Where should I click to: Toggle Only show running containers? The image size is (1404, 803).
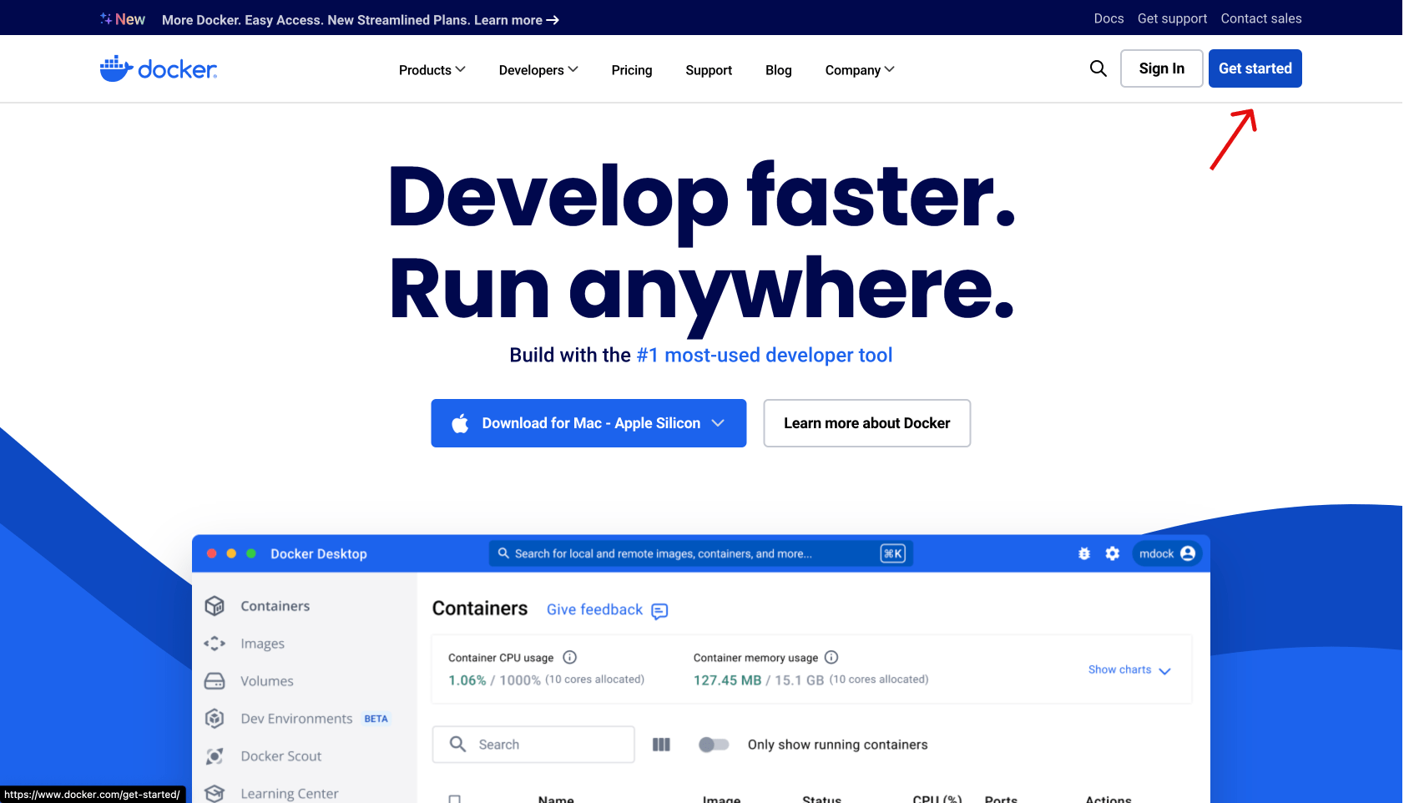pyautogui.click(x=714, y=744)
